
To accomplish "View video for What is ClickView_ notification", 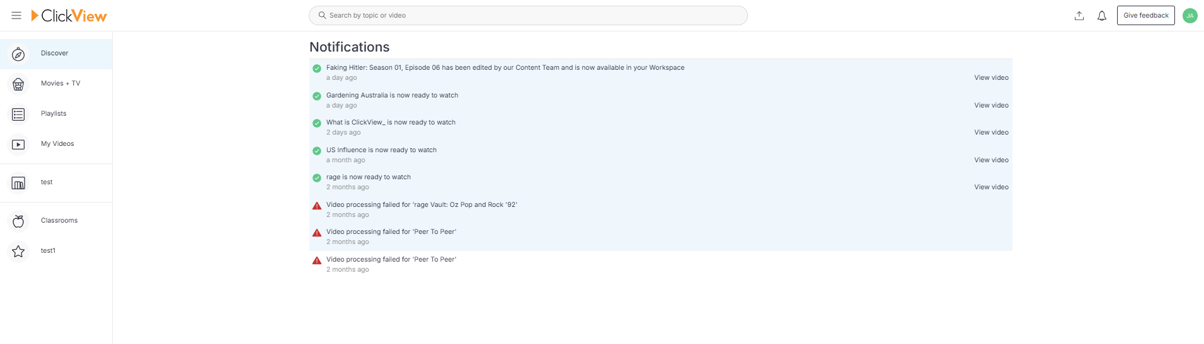I will pyautogui.click(x=991, y=133).
